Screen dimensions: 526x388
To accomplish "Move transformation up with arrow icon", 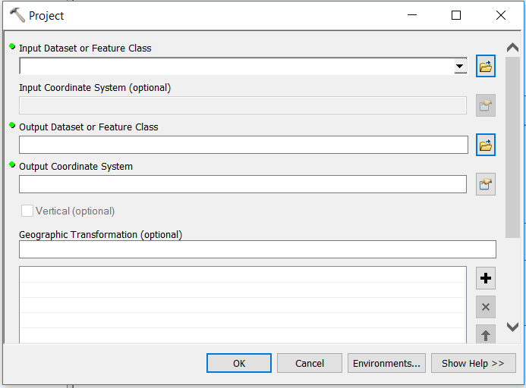I will pos(486,334).
